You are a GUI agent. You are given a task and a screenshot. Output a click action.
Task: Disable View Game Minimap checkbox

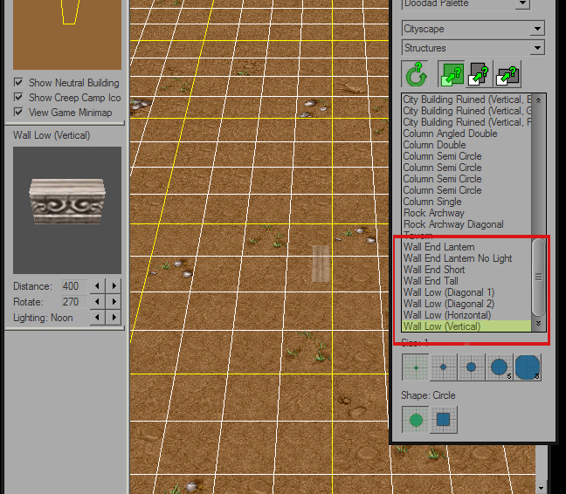(x=18, y=112)
